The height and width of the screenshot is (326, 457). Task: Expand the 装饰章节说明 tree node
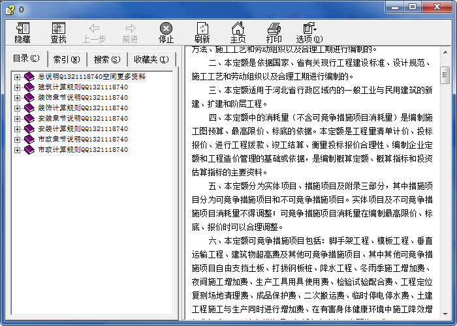[x=17, y=98]
